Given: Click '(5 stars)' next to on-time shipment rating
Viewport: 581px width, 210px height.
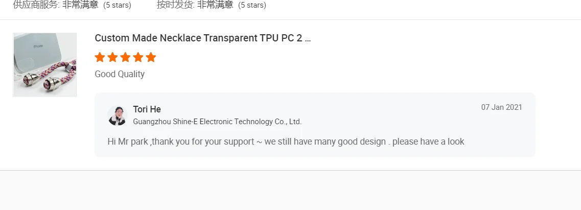Looking at the screenshot, I should [252, 5].
